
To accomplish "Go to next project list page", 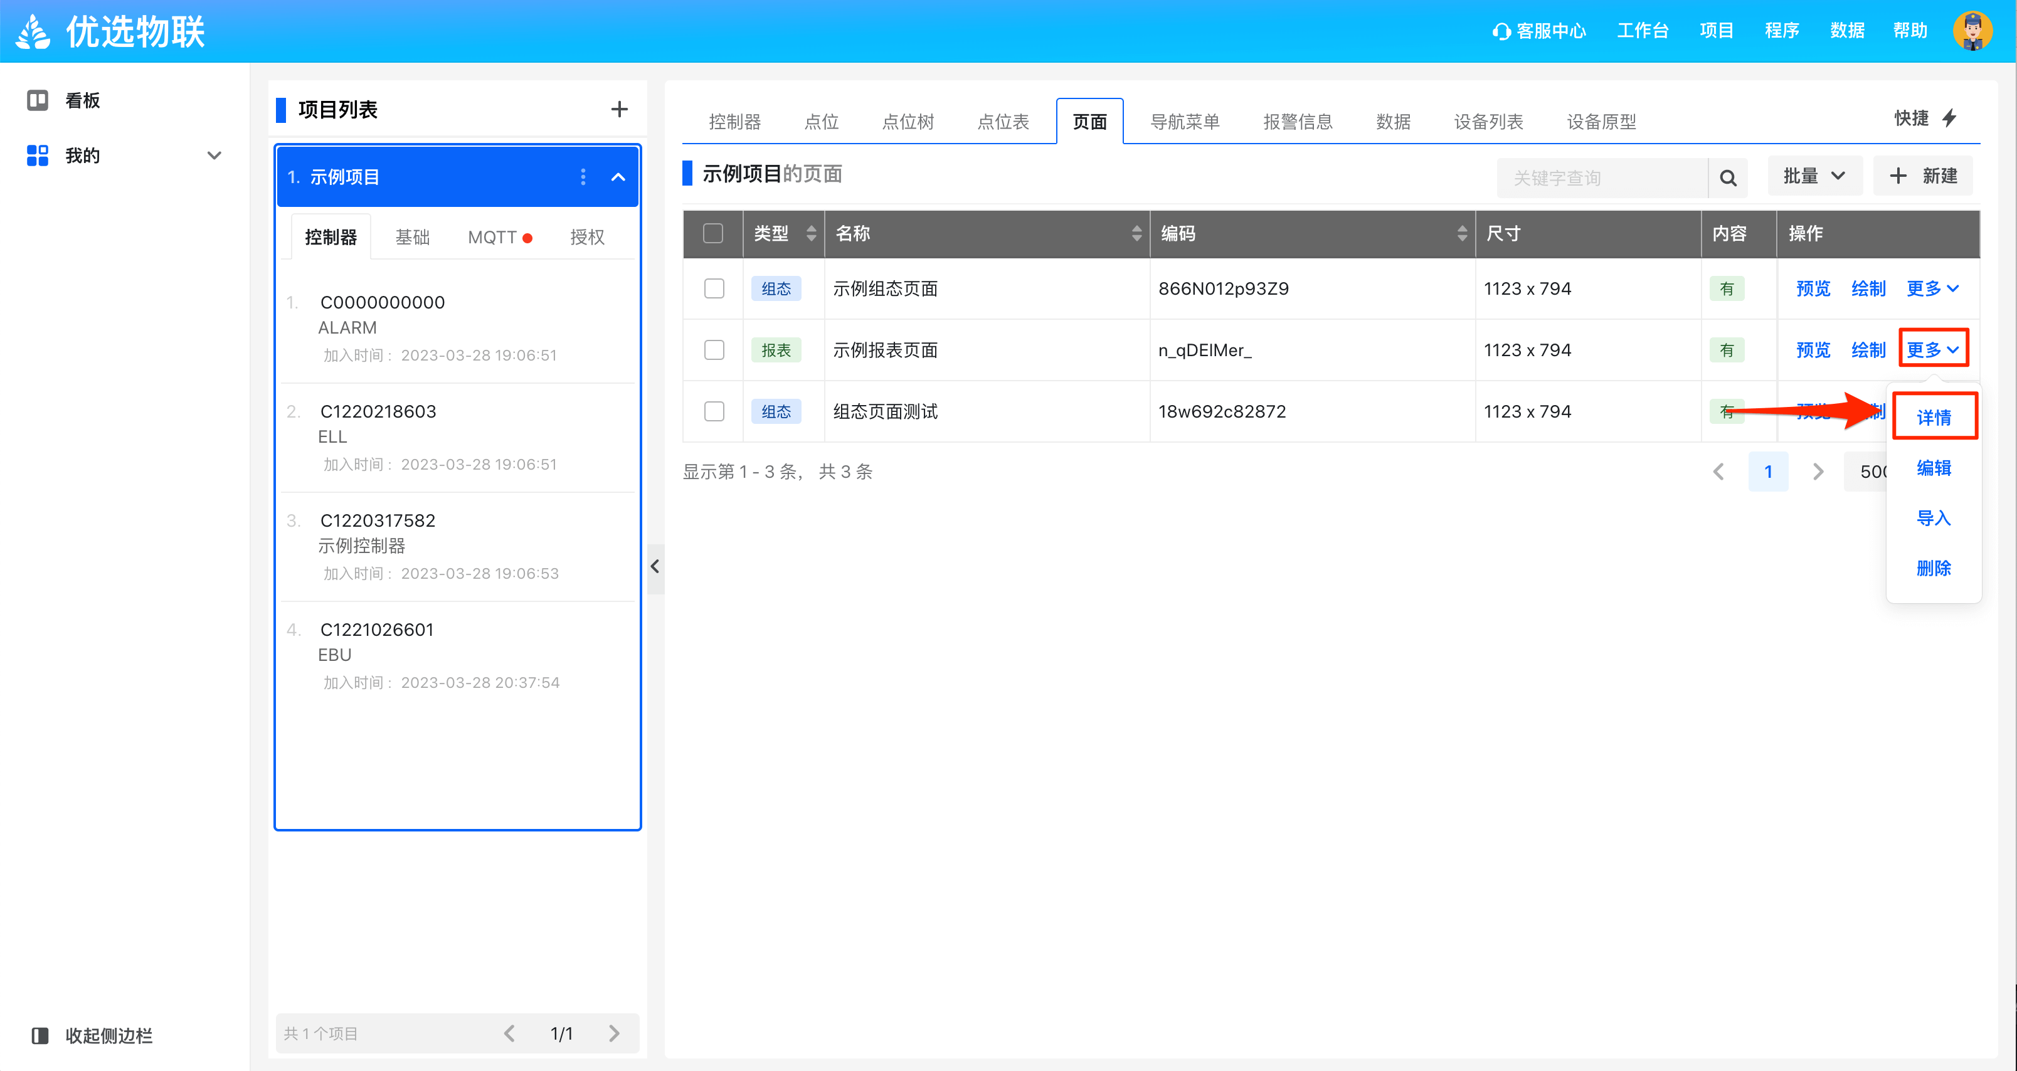I will point(614,1033).
